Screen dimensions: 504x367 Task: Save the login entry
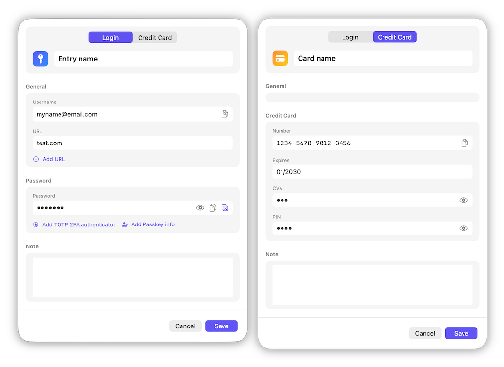(x=222, y=326)
